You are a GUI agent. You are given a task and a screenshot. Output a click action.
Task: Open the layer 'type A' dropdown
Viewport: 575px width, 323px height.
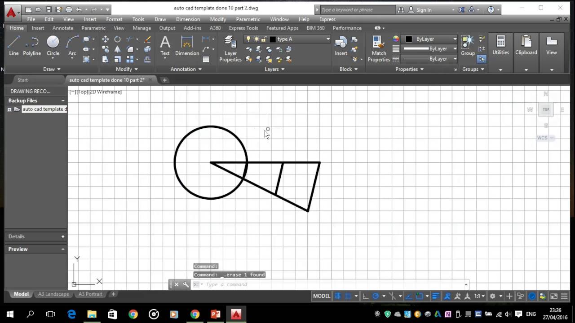click(x=287, y=39)
